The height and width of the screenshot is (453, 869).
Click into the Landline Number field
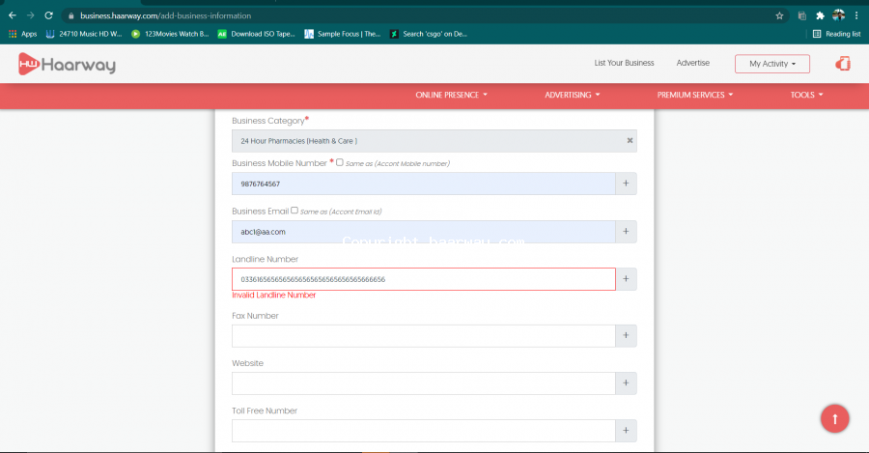coord(423,279)
